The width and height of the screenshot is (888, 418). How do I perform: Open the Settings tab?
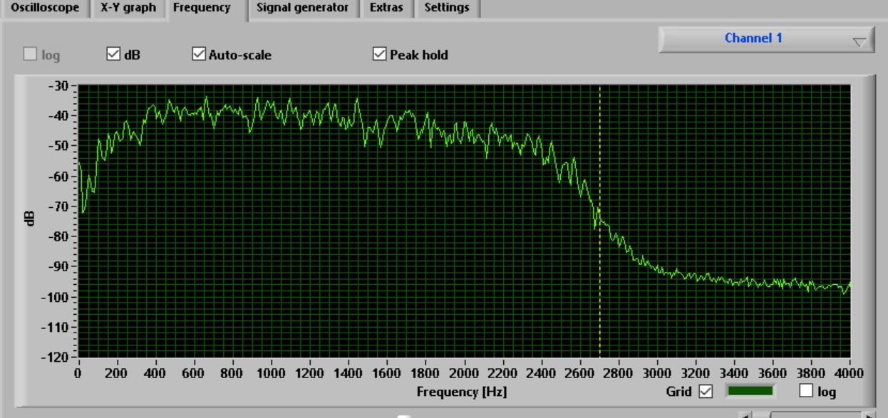click(447, 9)
